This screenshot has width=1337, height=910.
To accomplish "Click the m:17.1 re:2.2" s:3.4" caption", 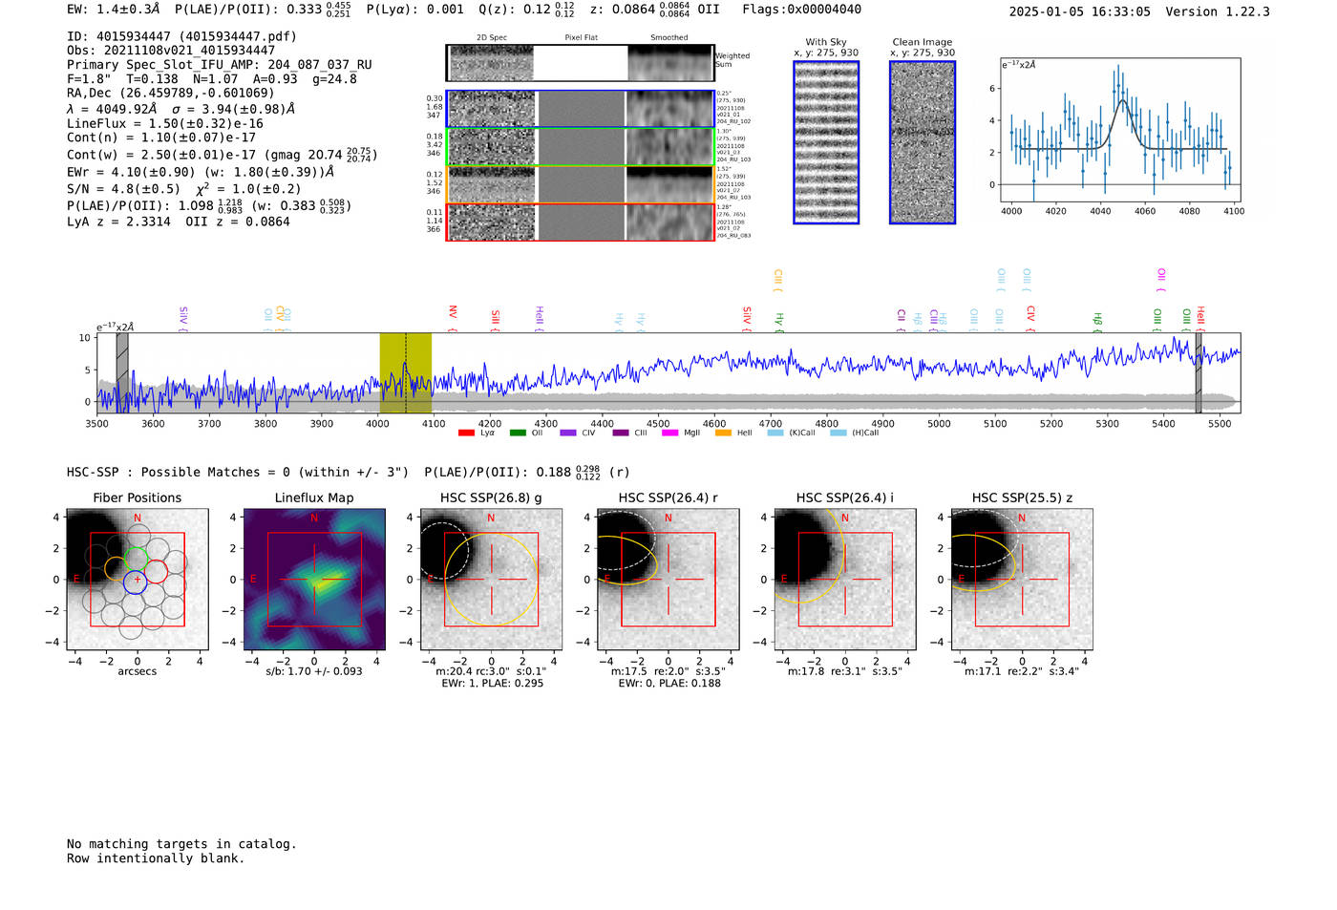I will [x=1022, y=671].
